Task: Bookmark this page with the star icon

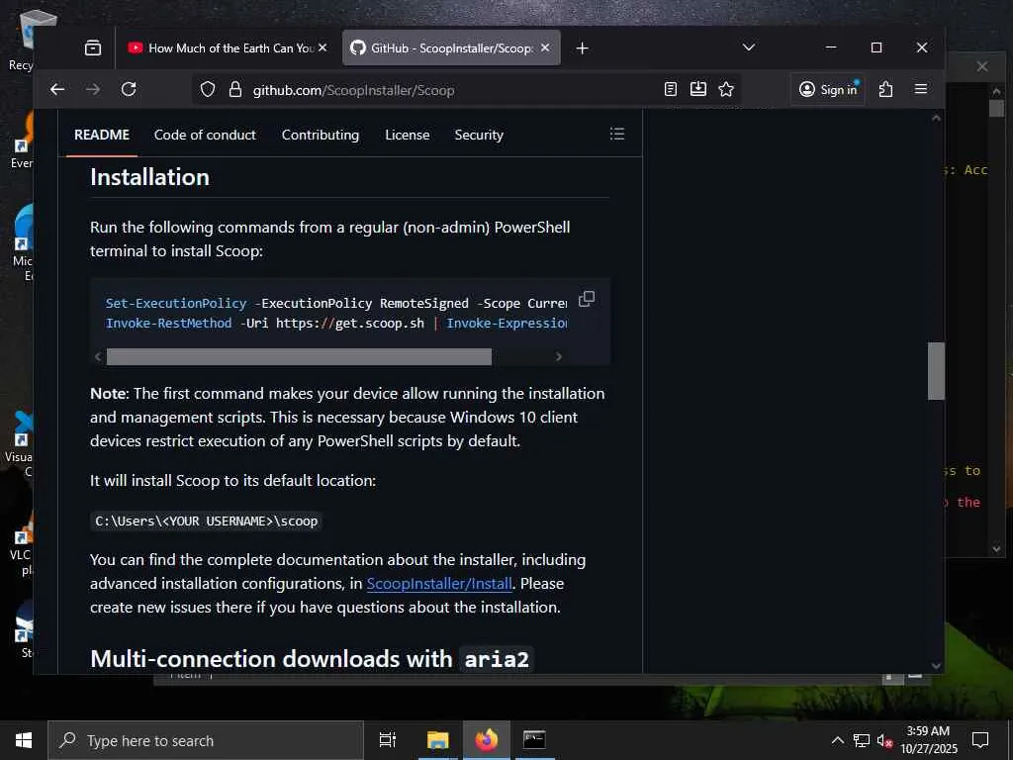Action: 726,89
